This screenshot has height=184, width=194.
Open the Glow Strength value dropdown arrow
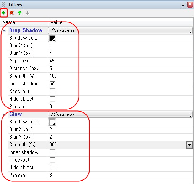pyautogui.click(x=189, y=145)
